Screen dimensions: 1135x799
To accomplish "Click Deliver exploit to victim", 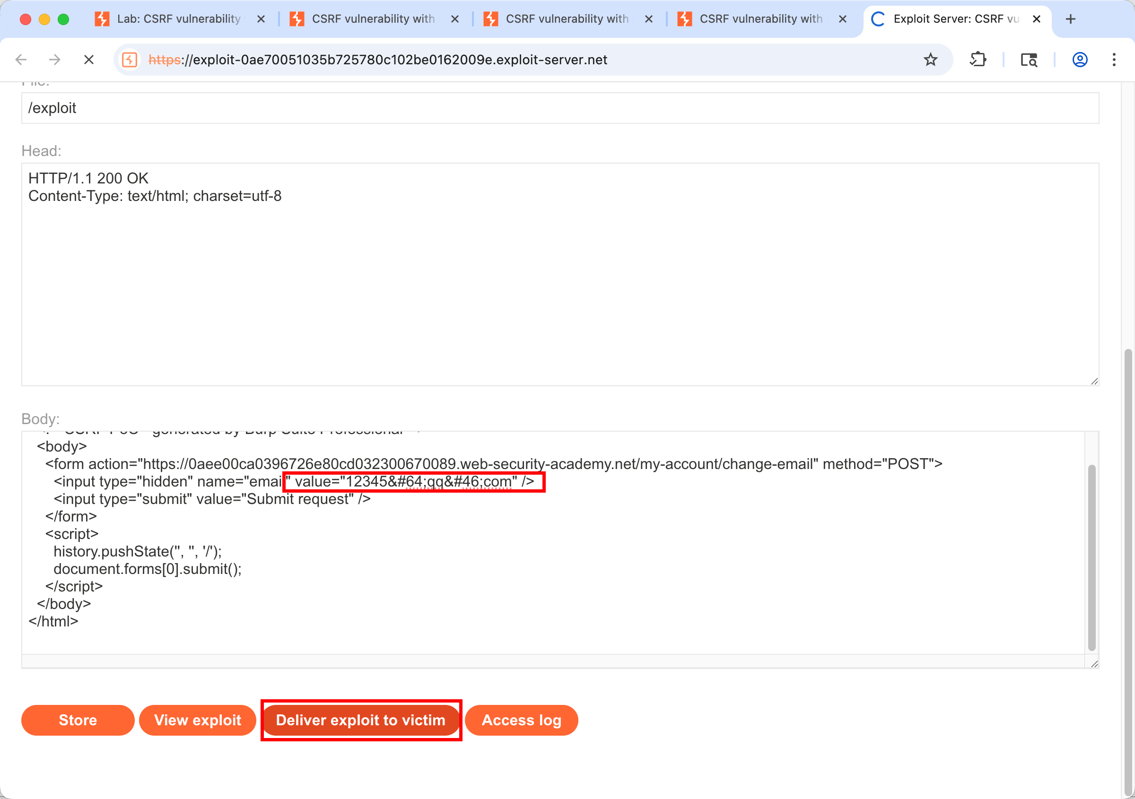I will 360,720.
